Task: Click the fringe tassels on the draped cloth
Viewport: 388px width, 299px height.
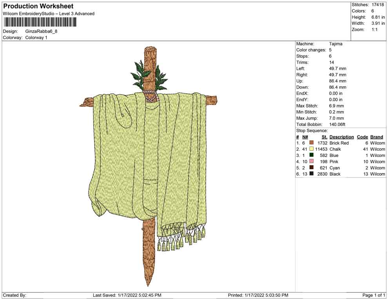Action: (181, 237)
